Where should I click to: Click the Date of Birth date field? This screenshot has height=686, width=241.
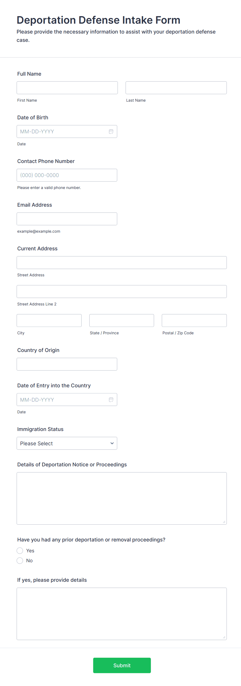62,132
